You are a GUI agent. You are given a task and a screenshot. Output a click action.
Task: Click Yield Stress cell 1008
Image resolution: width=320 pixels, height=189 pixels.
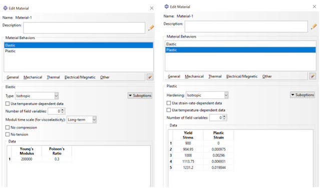coord(188,155)
